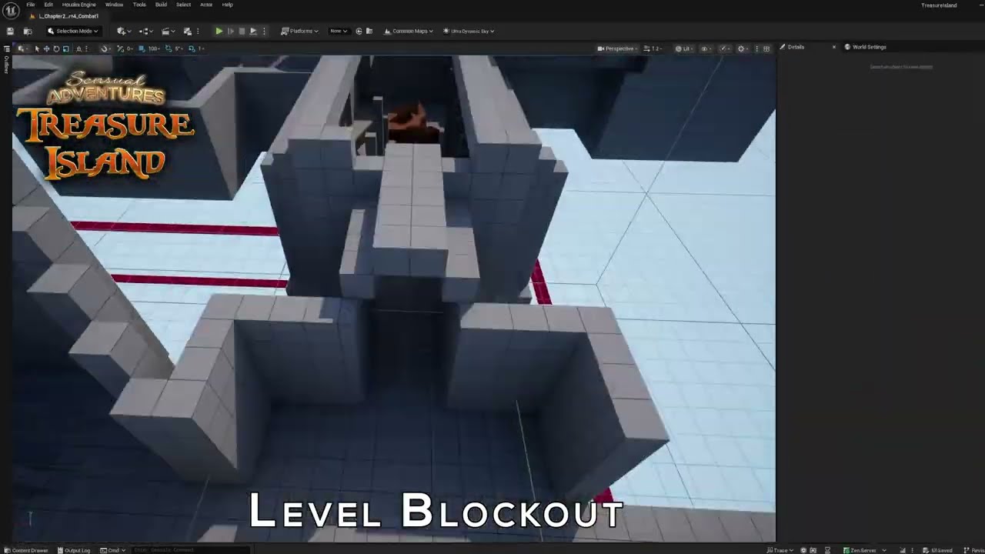This screenshot has height=554, width=985.
Task: Close the Details tab
Action: (x=833, y=47)
